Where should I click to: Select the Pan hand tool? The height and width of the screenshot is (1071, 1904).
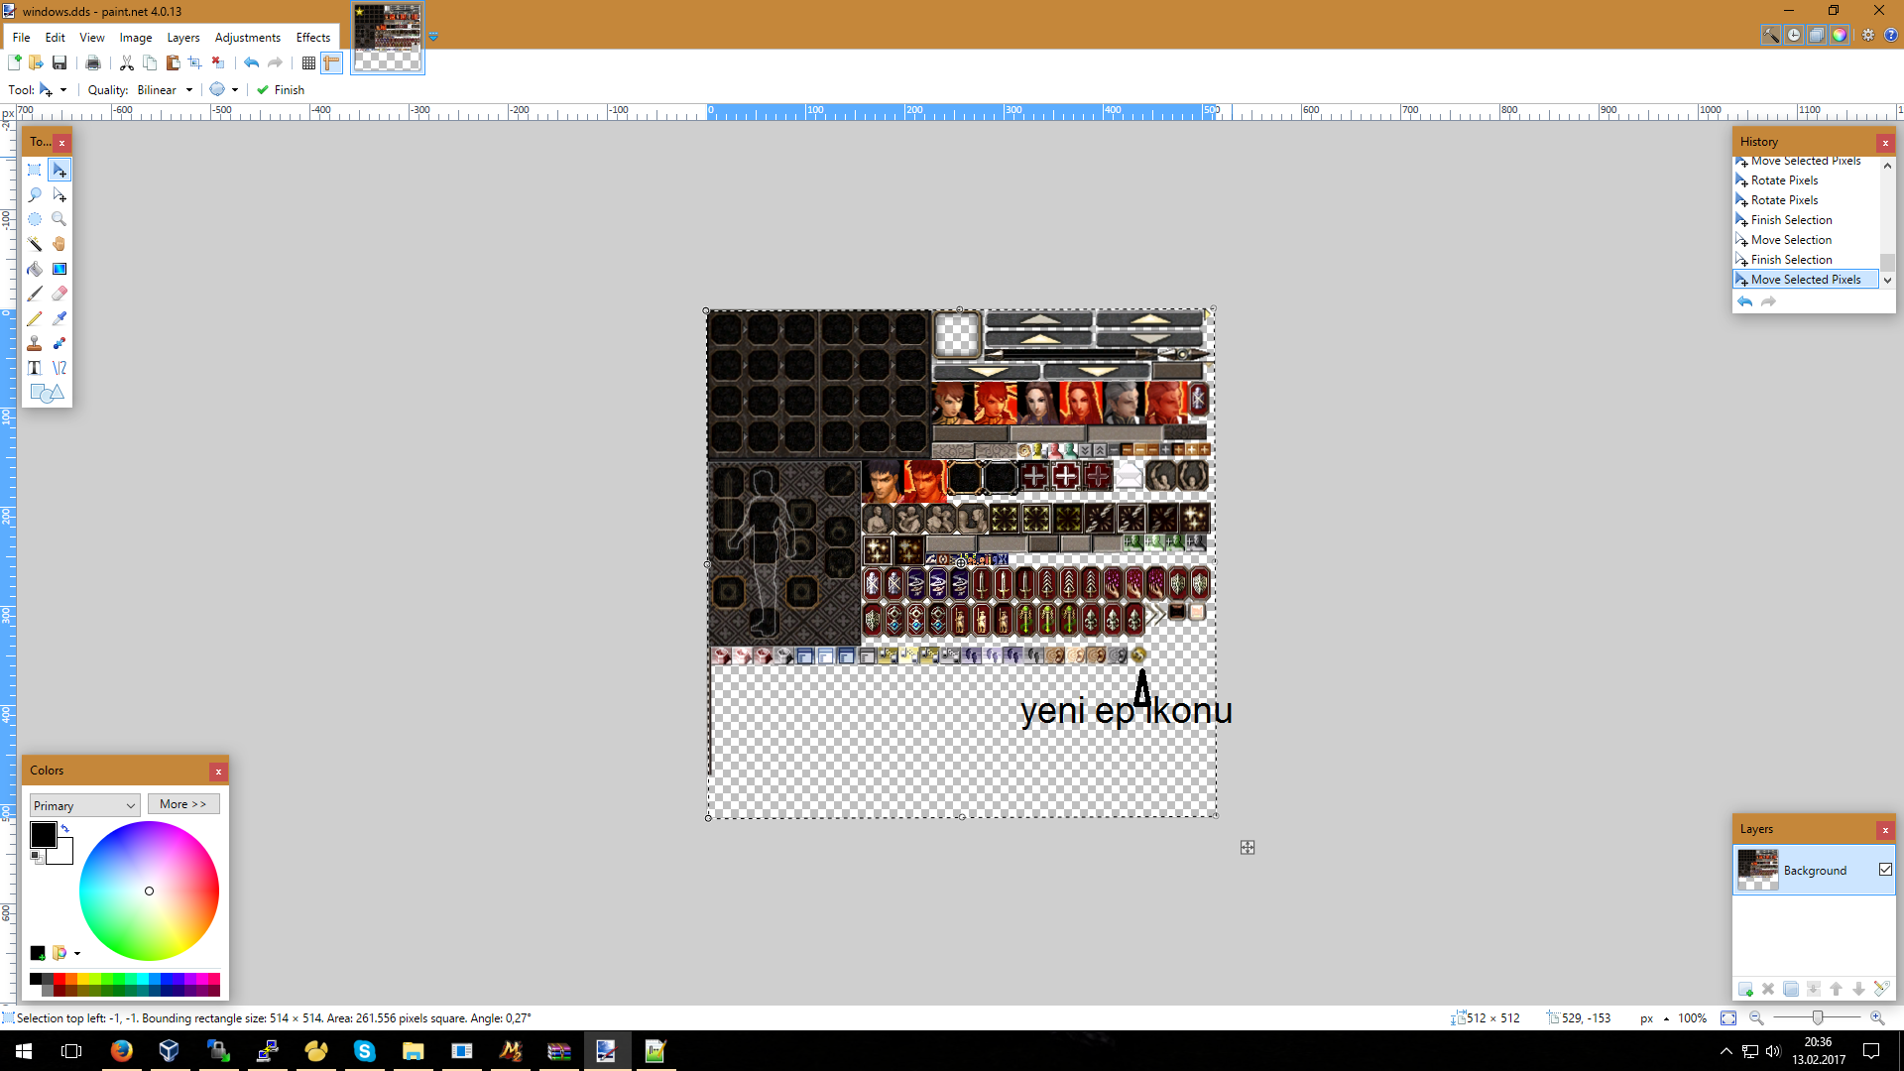coord(59,244)
